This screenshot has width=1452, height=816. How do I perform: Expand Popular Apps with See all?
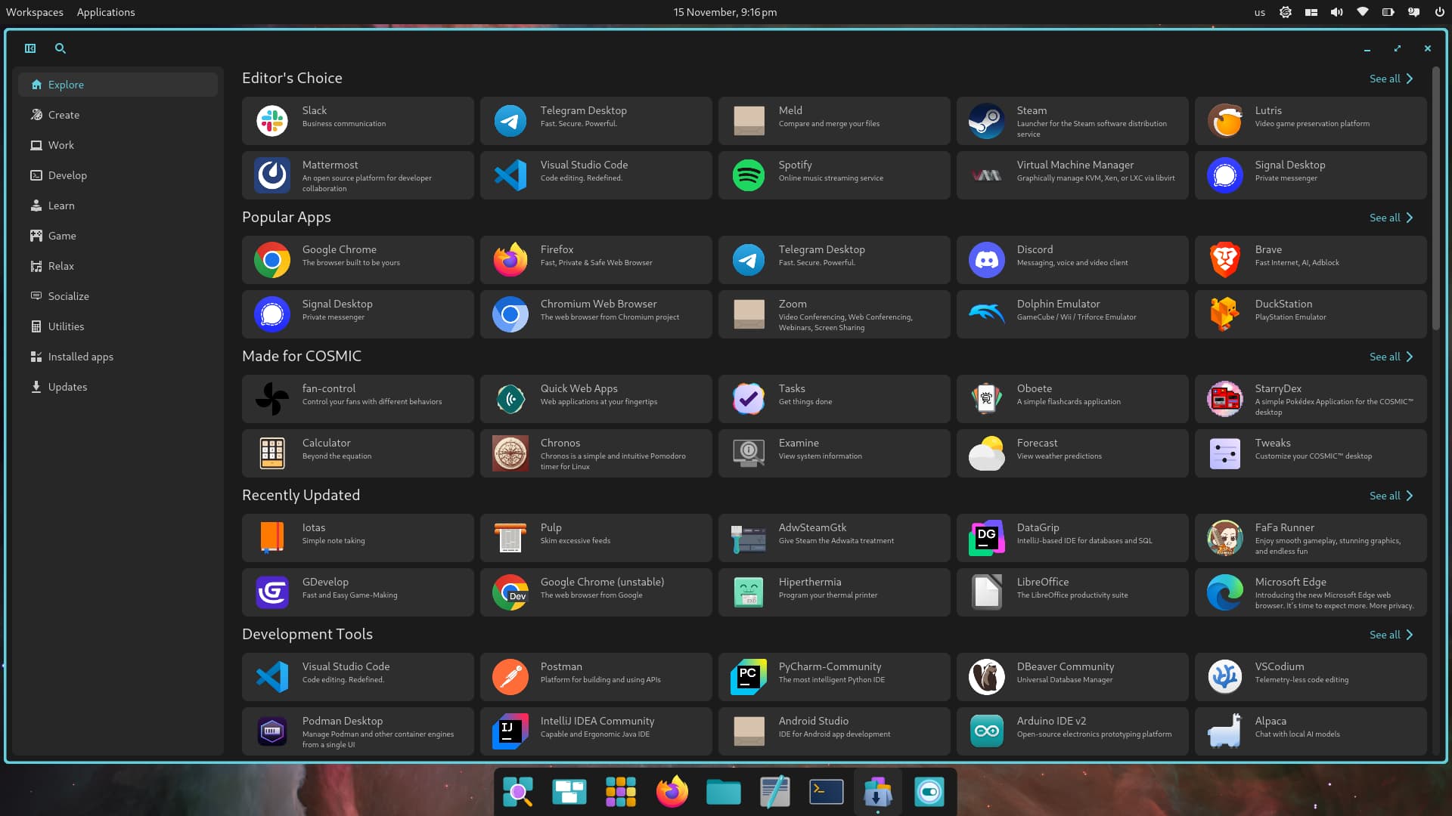[1391, 218]
